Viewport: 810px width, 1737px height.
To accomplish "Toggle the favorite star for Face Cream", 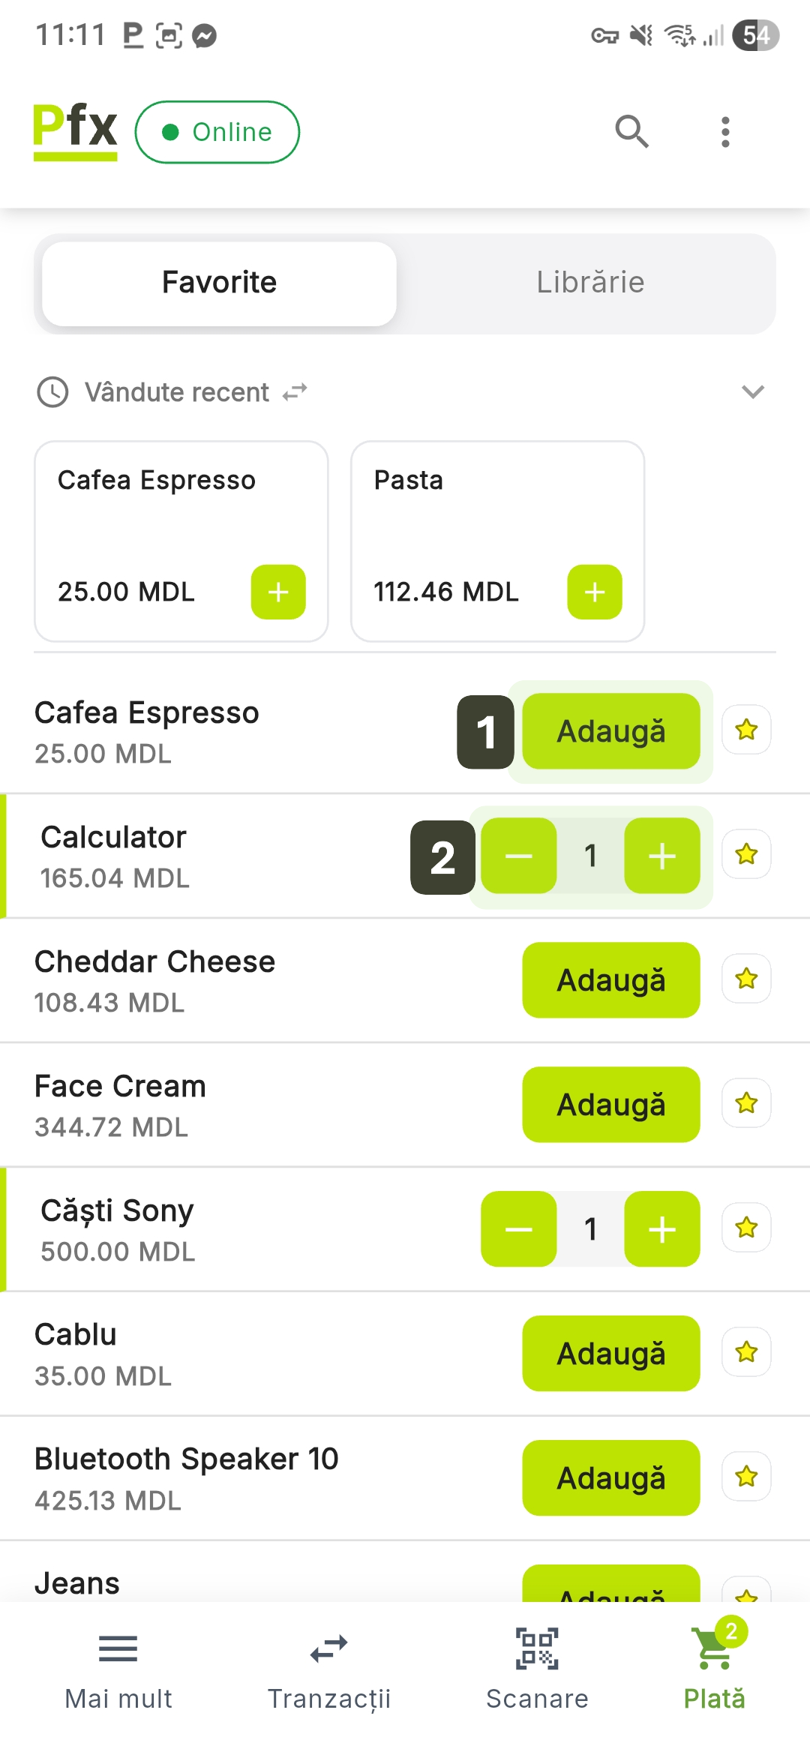I will (x=746, y=1103).
